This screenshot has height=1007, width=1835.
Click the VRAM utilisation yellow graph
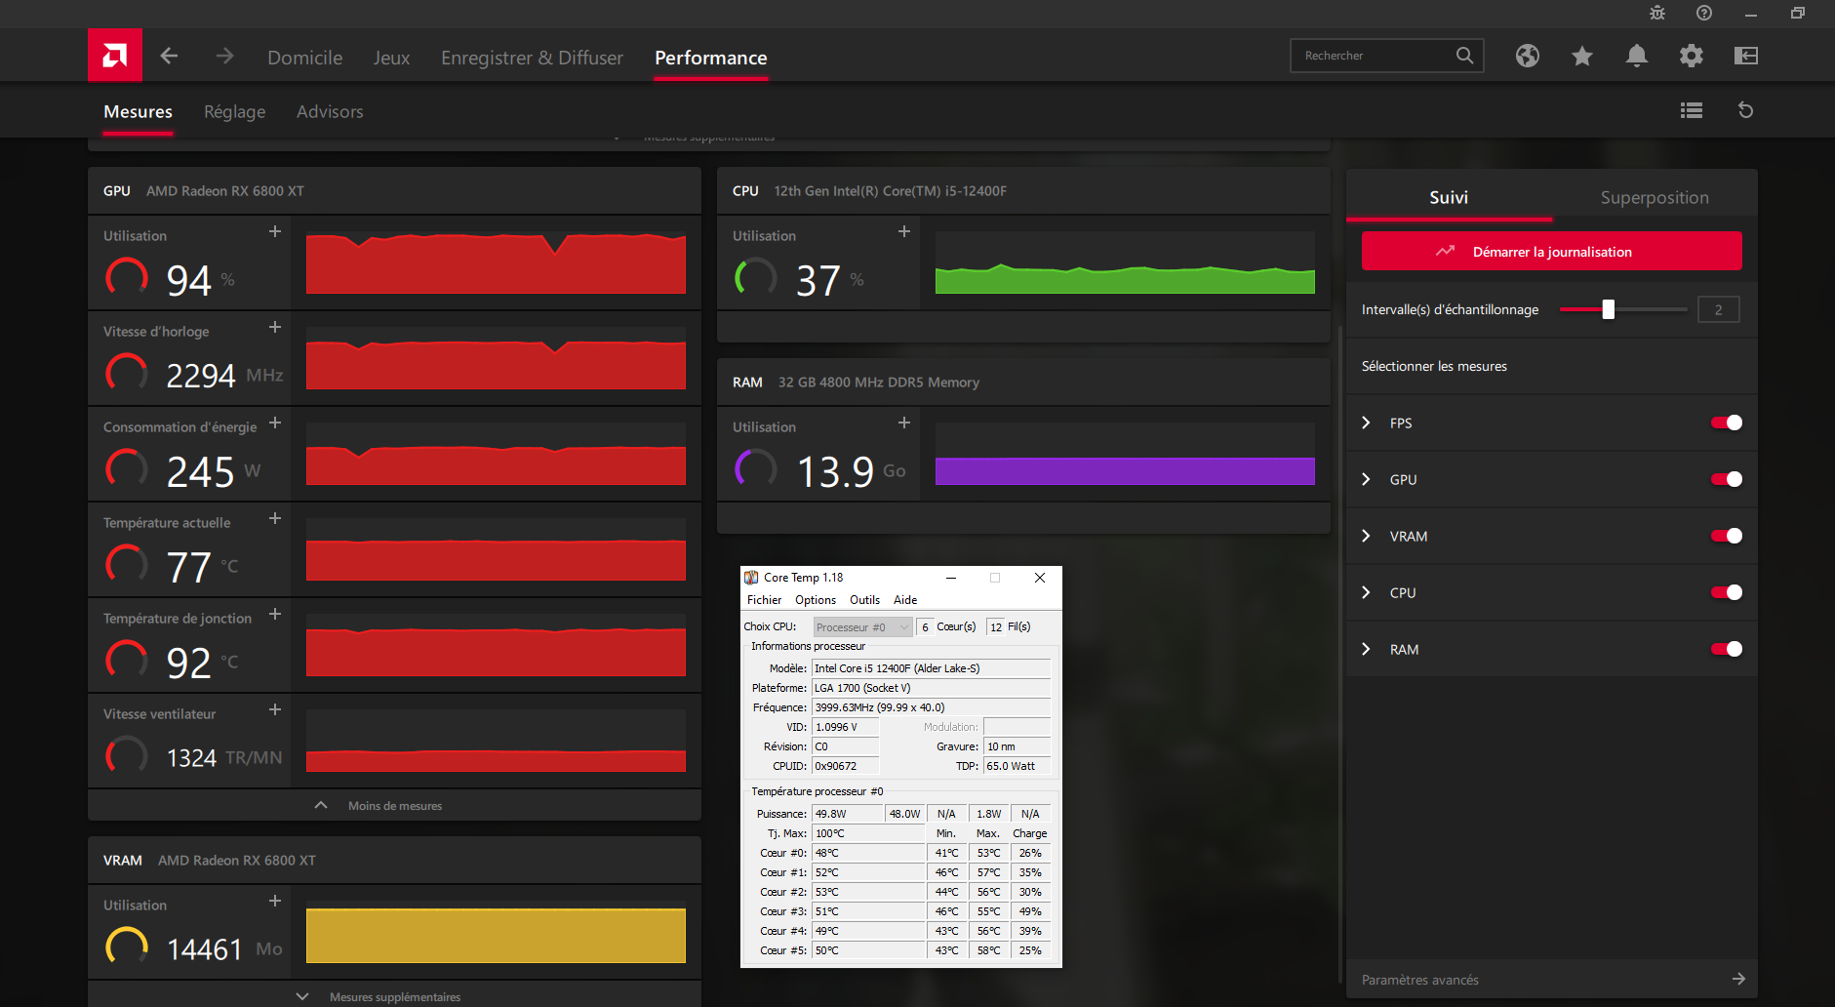coord(496,932)
